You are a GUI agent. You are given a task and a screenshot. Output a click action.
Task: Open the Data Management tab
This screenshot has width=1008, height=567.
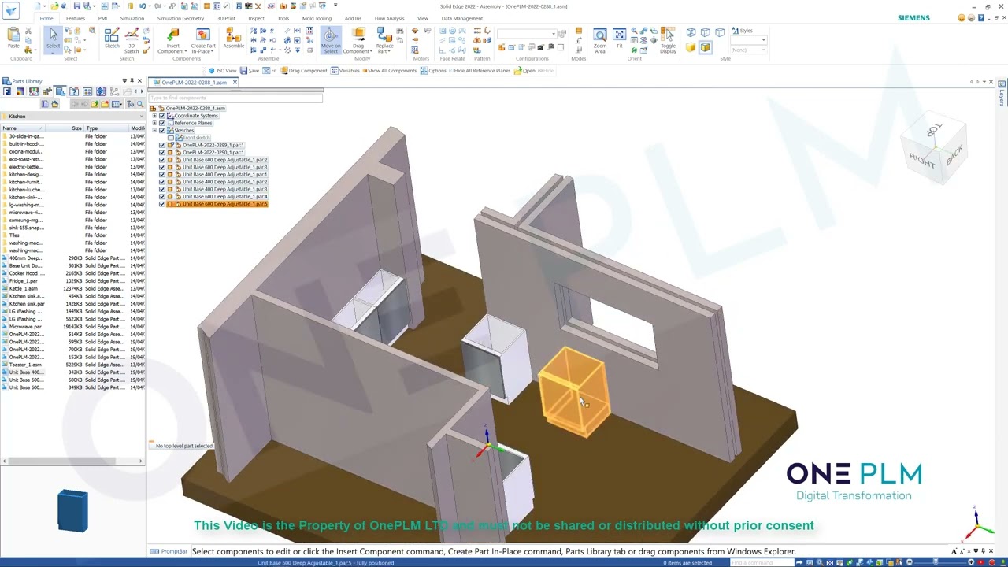[462, 18]
